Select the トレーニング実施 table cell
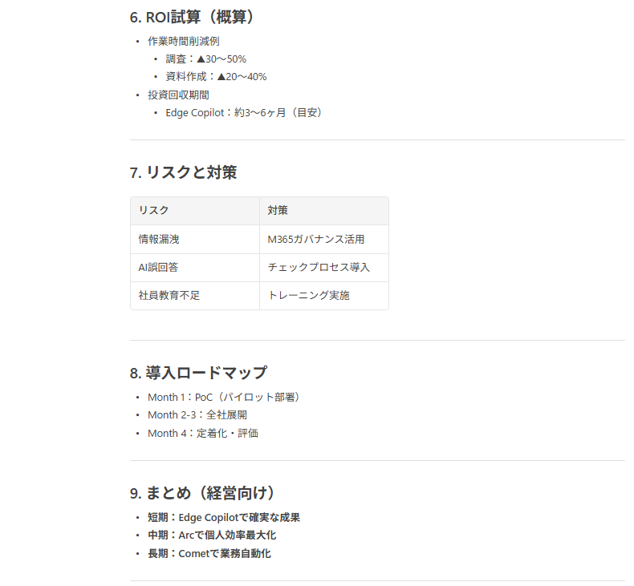634x586 pixels. [x=324, y=296]
